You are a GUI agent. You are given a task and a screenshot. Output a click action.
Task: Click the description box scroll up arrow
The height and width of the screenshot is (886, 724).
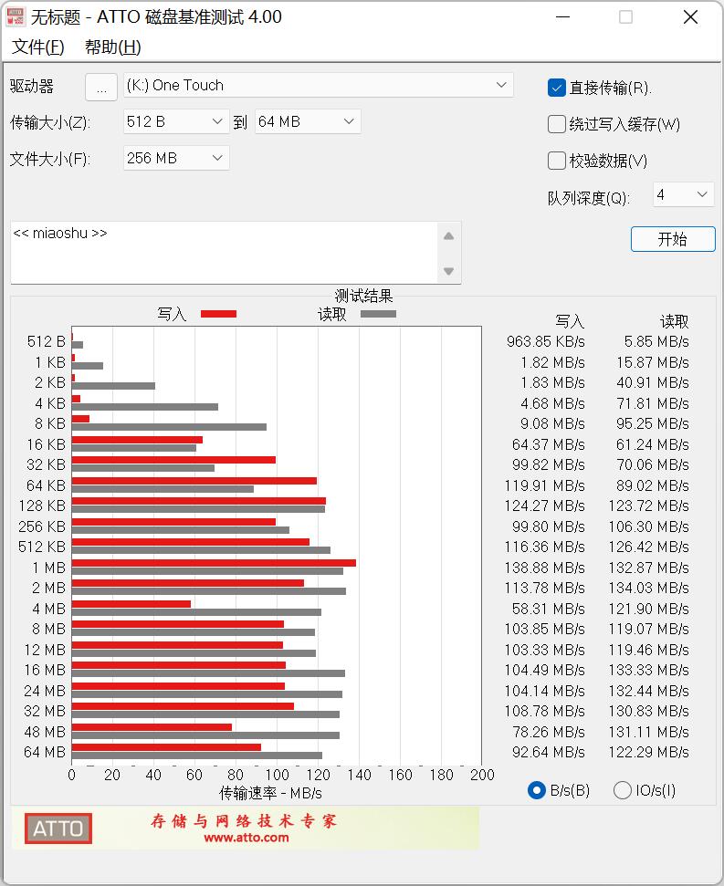tap(449, 236)
